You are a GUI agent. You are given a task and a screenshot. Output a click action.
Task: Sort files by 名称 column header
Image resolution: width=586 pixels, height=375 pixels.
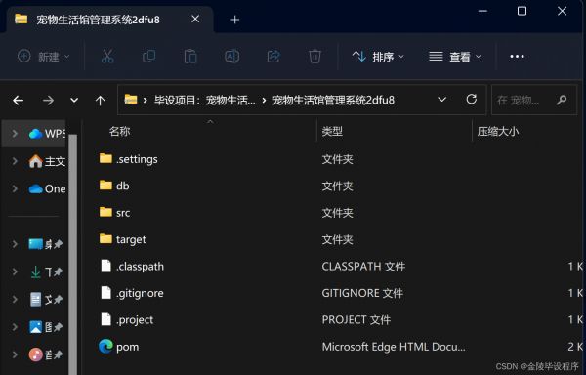[x=119, y=131]
